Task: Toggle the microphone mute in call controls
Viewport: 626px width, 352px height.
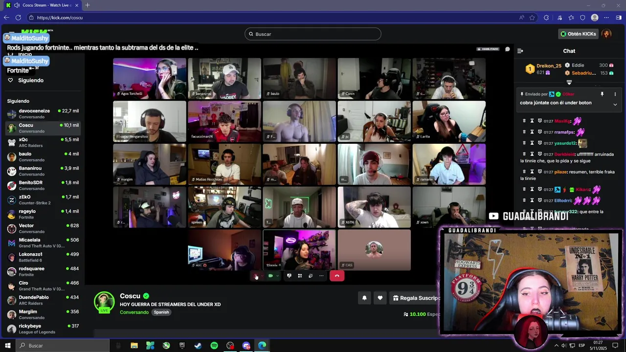Action: click(256, 276)
